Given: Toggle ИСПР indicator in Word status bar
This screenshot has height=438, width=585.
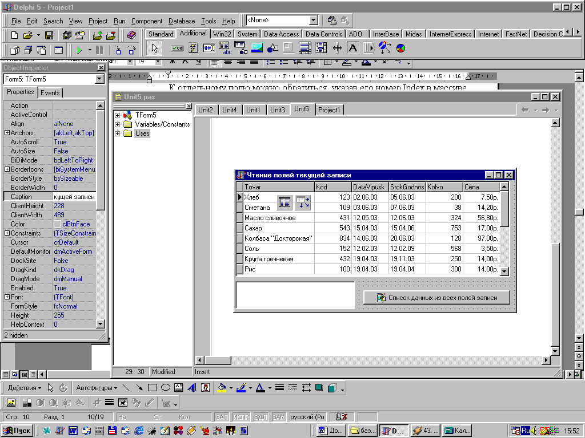Looking at the screenshot, I should click(241, 417).
